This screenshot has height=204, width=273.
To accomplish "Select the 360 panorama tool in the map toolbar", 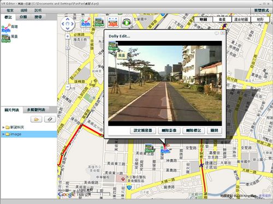I will click(113, 22).
